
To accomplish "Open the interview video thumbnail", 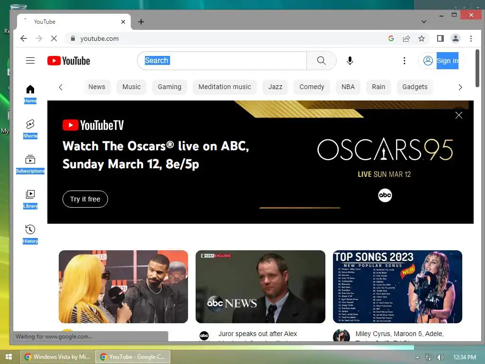I will click(x=124, y=287).
